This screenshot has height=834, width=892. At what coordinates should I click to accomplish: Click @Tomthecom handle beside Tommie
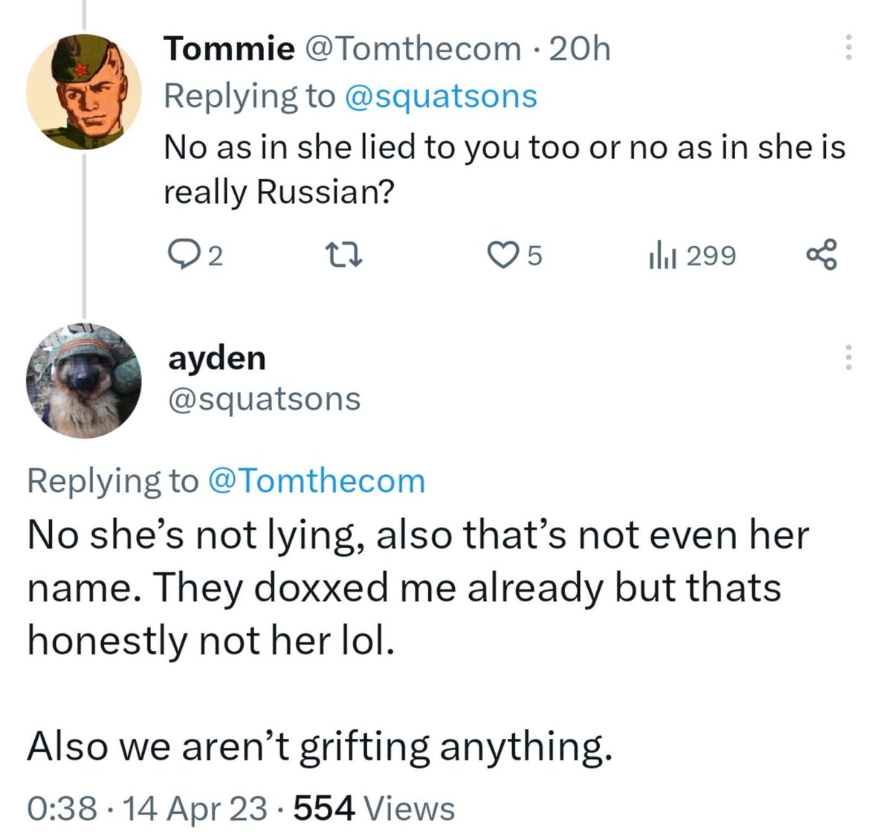(x=413, y=49)
